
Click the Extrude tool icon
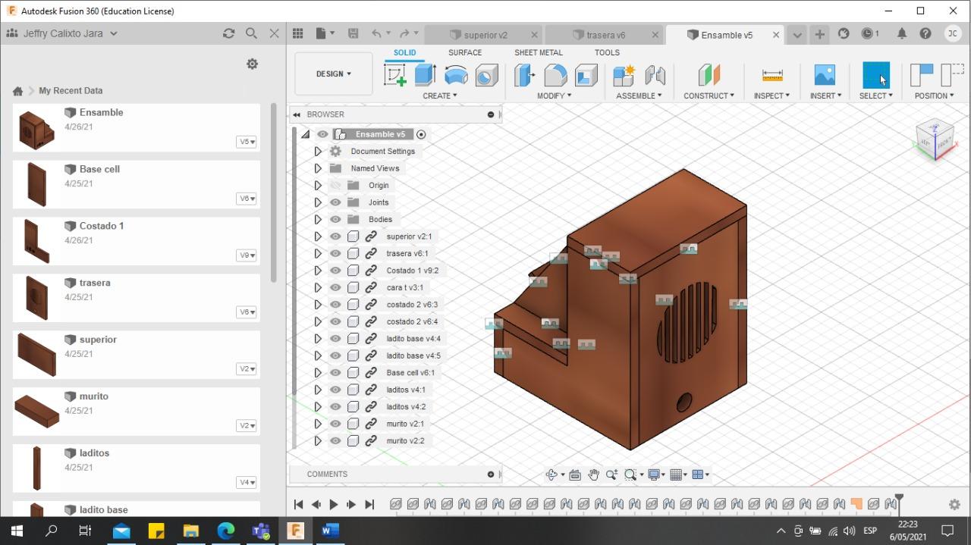(x=425, y=75)
